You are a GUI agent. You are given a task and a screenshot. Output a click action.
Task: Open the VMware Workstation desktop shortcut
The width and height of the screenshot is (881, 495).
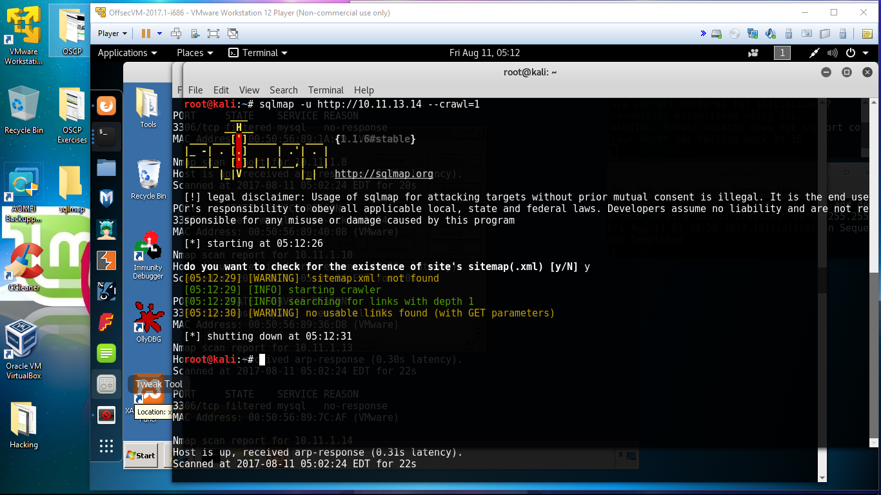(23, 37)
